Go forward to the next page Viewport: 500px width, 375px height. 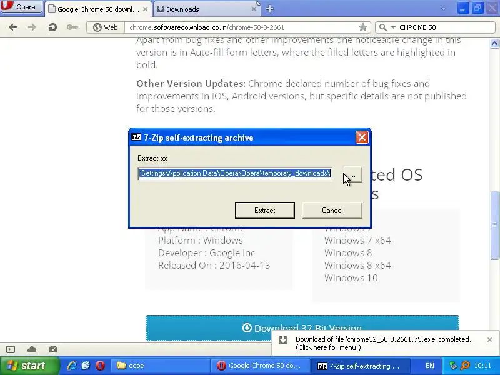tap(32, 27)
